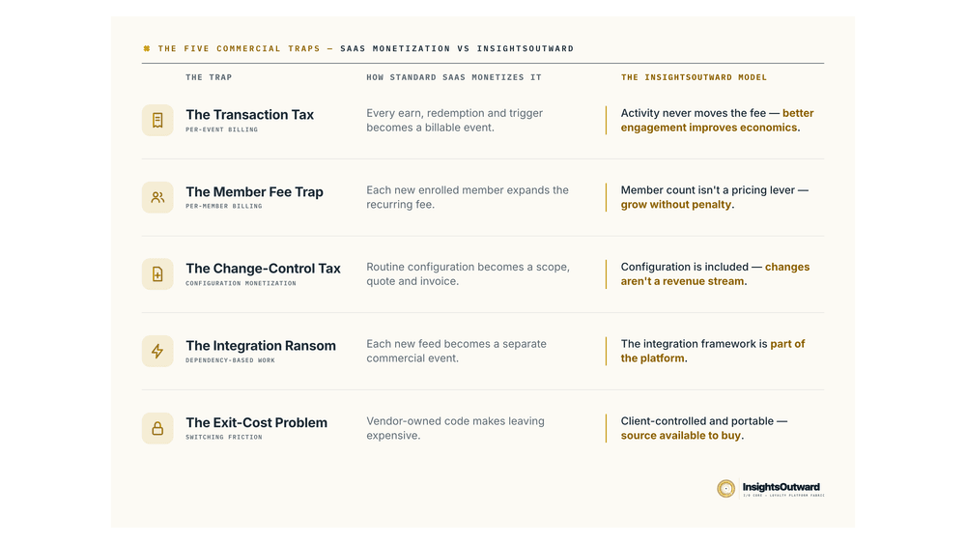Click 'THE INSIGHTSOUTWARD MODEL' column header

(x=694, y=77)
